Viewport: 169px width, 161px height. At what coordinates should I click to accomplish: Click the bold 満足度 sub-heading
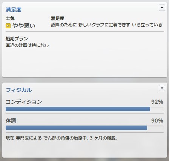(58, 18)
